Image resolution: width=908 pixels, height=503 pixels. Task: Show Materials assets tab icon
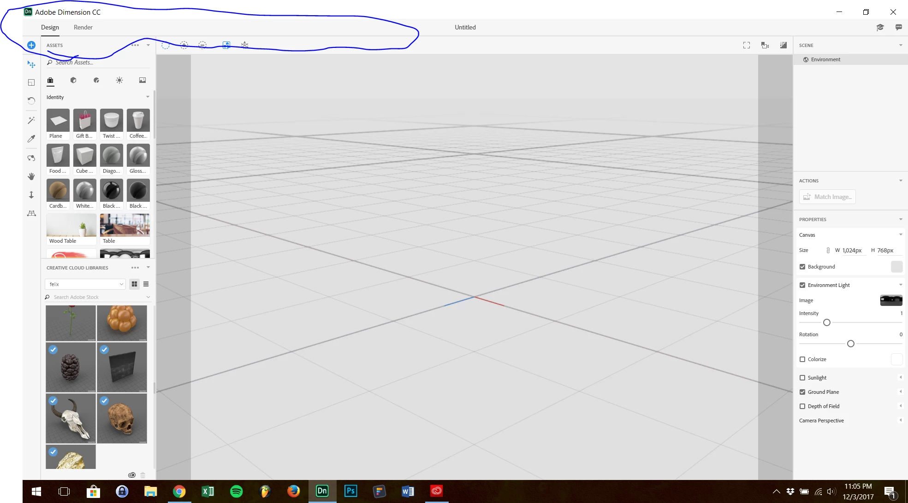96,80
